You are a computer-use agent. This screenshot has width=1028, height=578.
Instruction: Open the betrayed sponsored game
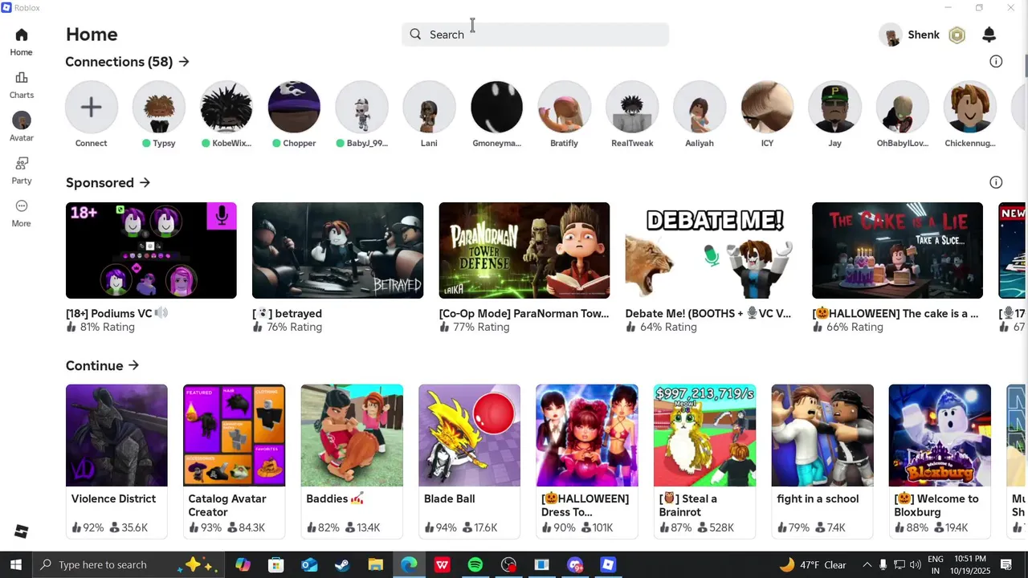[x=337, y=250]
